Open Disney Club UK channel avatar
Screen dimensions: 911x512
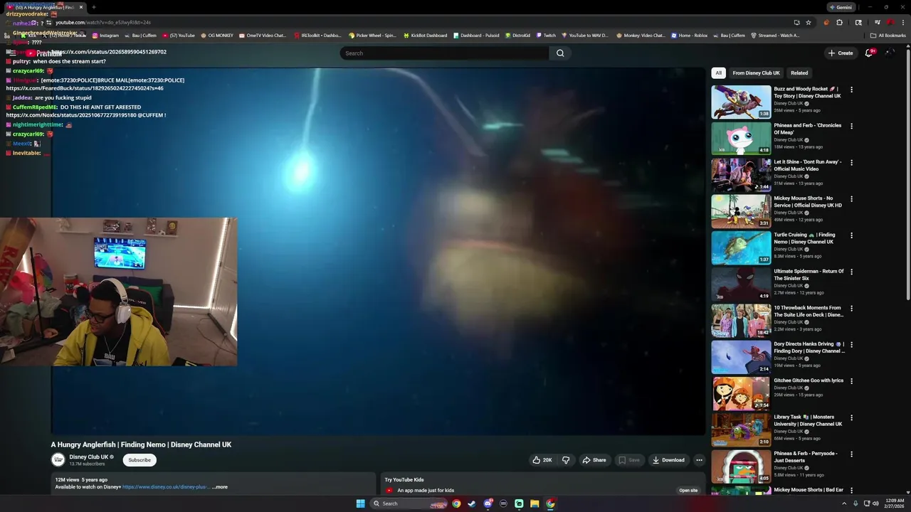[x=58, y=460]
